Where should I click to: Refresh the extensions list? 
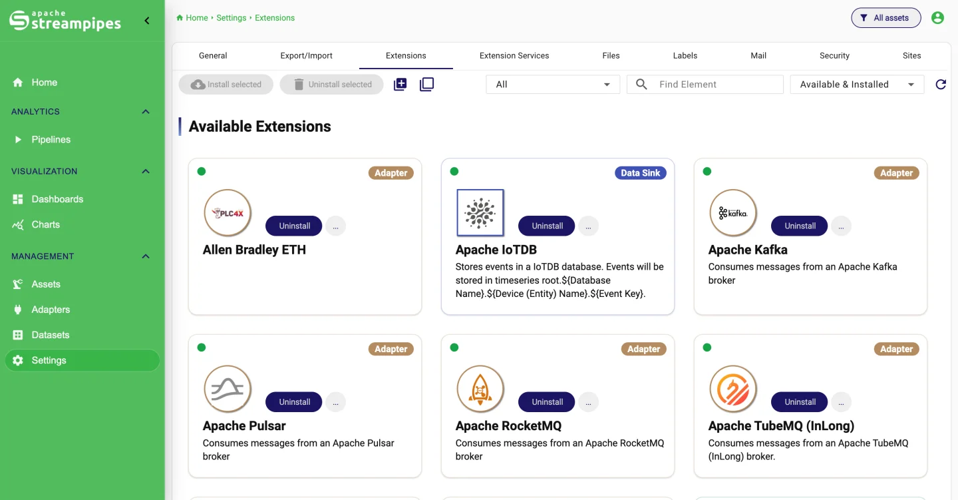pos(941,85)
